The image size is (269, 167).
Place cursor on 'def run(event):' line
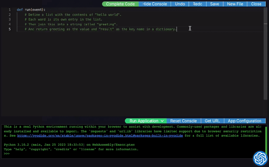pos(31,10)
